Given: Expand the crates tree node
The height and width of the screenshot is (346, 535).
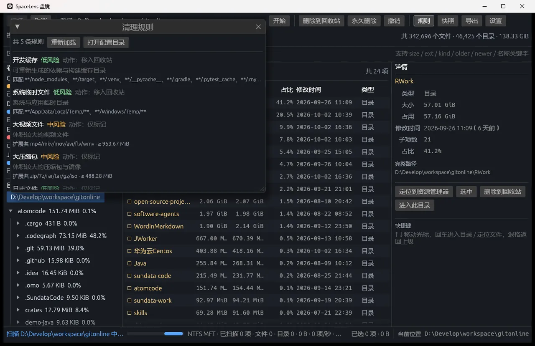Looking at the screenshot, I should click(x=18, y=310).
